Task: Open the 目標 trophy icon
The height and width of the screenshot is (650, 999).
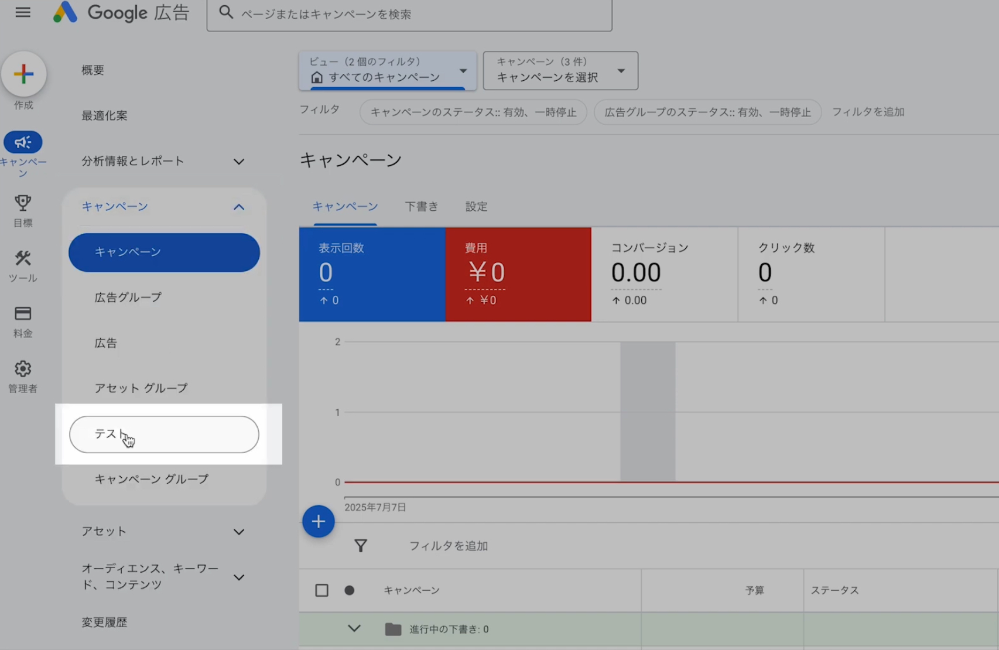Action: click(23, 203)
